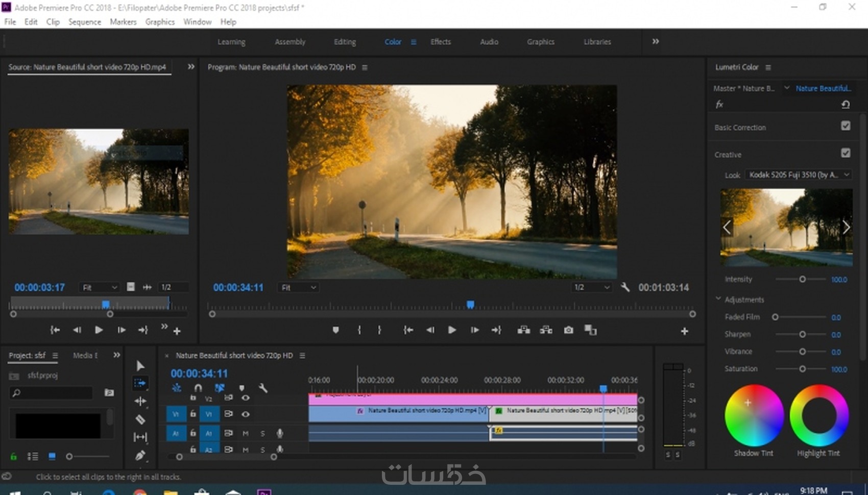Click Mark In in Program monitor
Image resolution: width=868 pixels, height=495 pixels.
(359, 330)
